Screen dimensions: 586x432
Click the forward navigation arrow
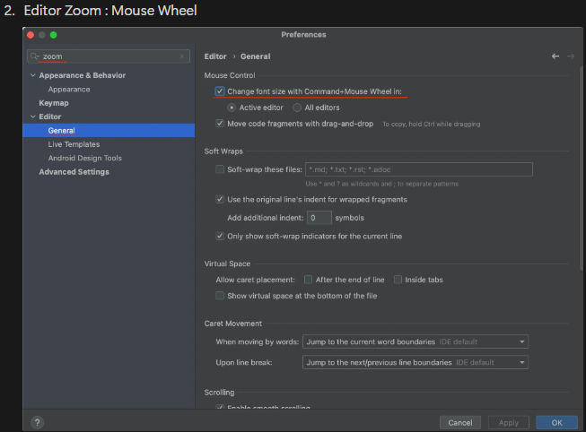[571, 56]
